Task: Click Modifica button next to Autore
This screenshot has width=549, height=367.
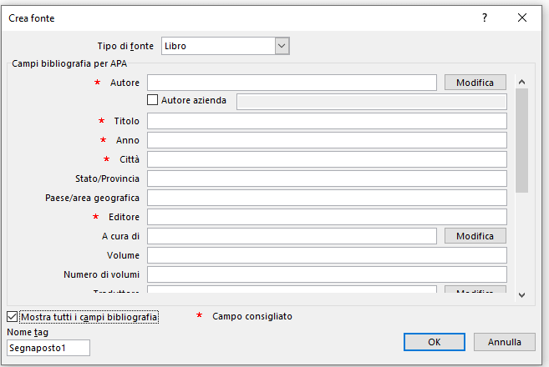Action: (x=475, y=83)
